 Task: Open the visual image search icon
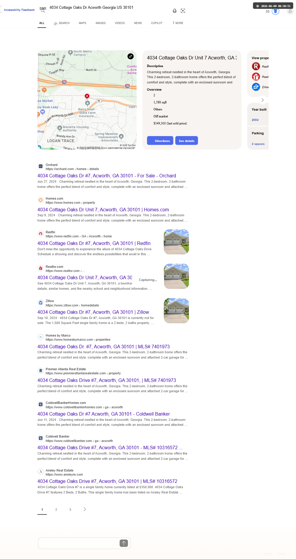183,11
